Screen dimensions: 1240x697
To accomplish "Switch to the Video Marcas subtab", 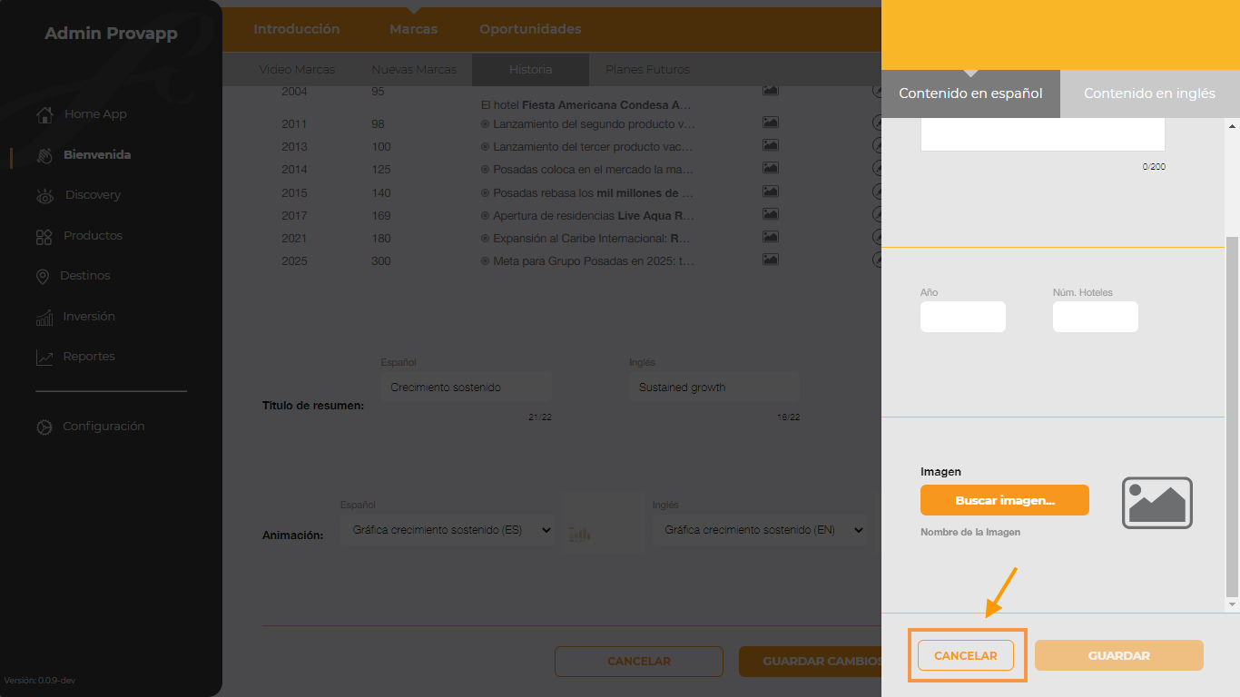I will [x=297, y=70].
